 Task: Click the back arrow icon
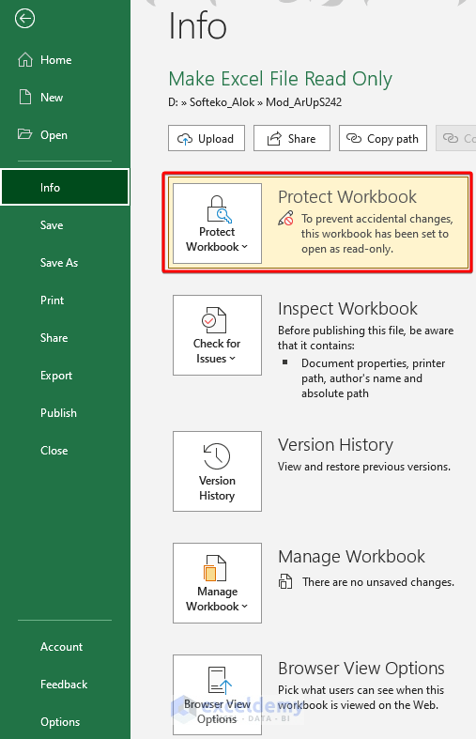click(x=24, y=19)
